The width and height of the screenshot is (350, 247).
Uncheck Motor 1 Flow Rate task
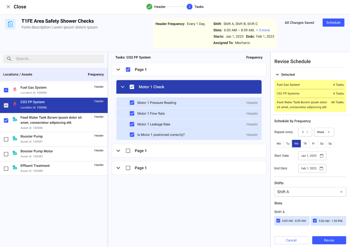coord(132,114)
